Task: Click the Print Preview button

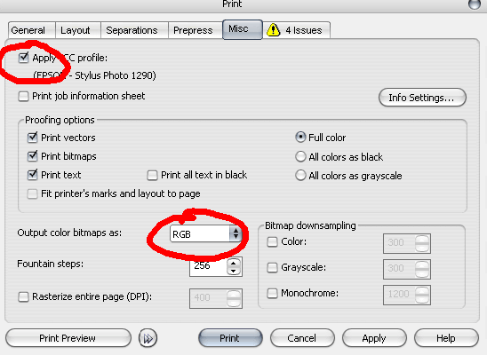Action: click(68, 338)
